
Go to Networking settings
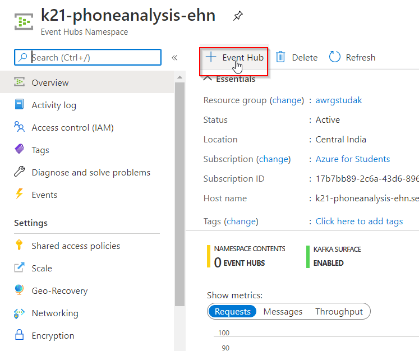point(54,313)
